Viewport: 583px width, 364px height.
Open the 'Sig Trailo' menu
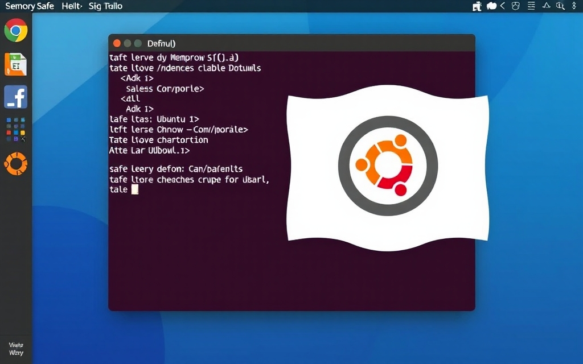pos(105,6)
